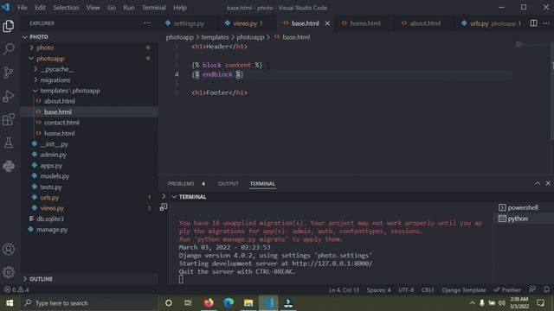Change indentation via Spaces: 4
Screen dimensions: 554x311
pos(378,290)
